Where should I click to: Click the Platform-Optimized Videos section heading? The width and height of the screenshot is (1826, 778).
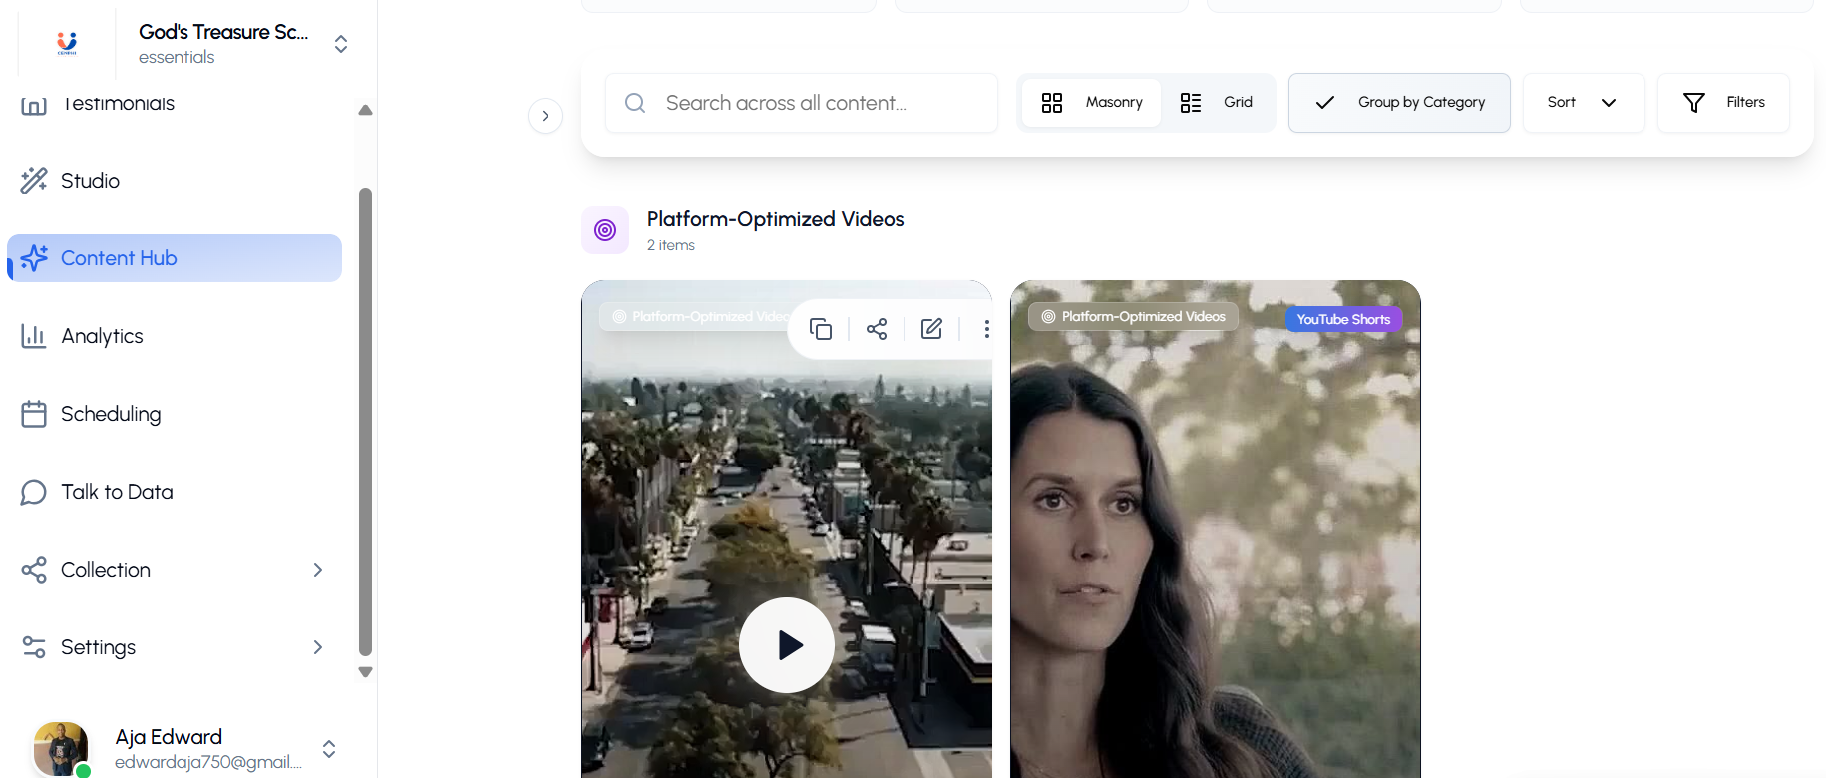pyautogui.click(x=775, y=219)
